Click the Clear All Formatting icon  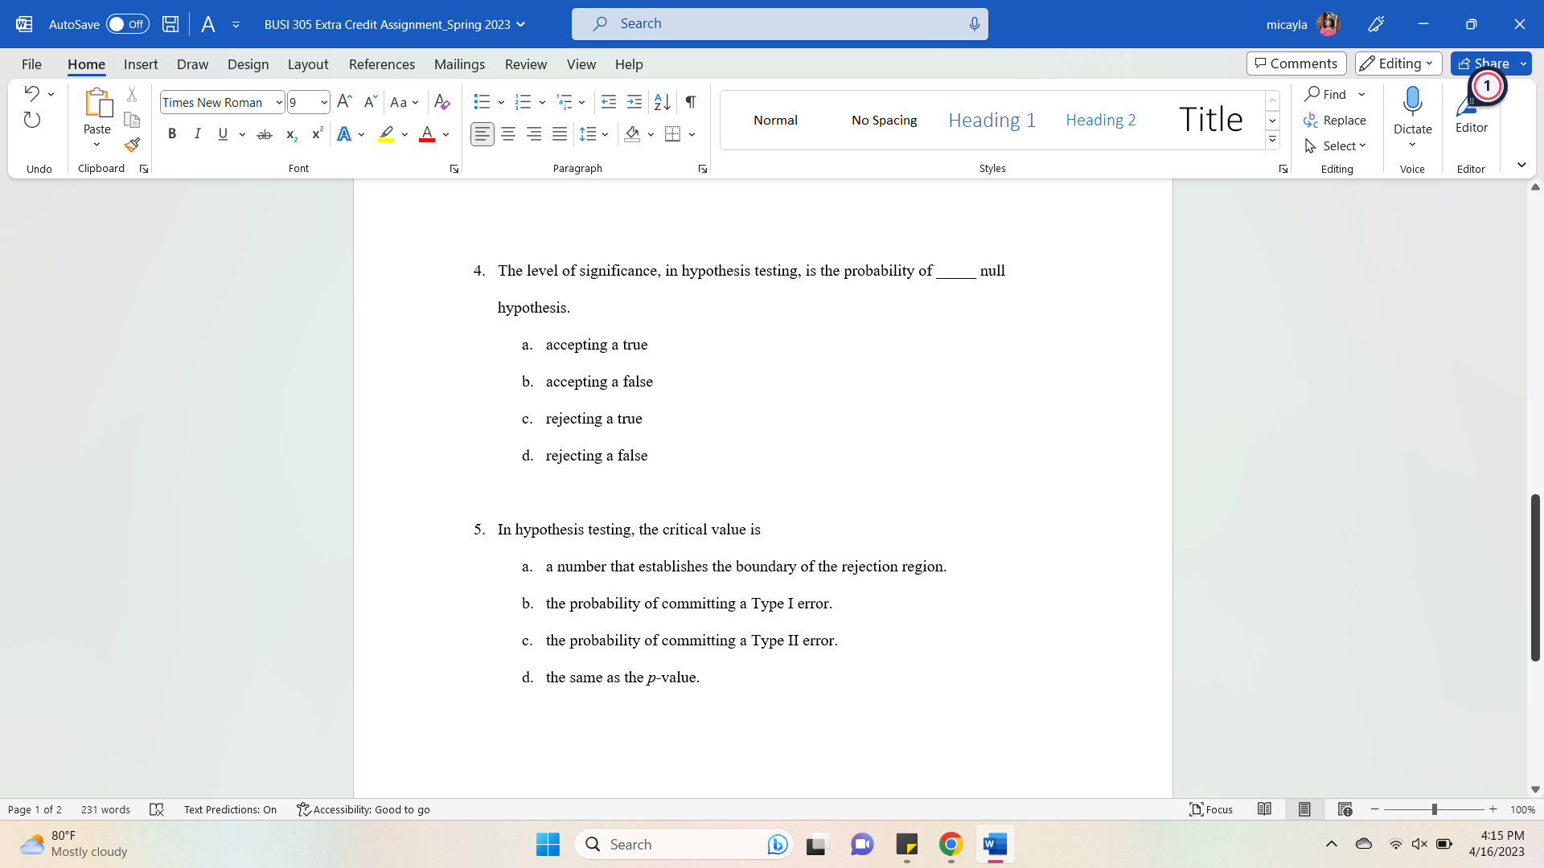tap(441, 102)
